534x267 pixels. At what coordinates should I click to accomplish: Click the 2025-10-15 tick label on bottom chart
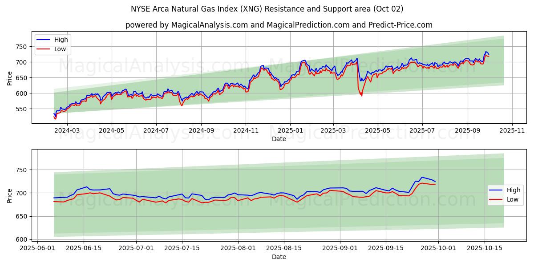pyautogui.click(x=484, y=247)
